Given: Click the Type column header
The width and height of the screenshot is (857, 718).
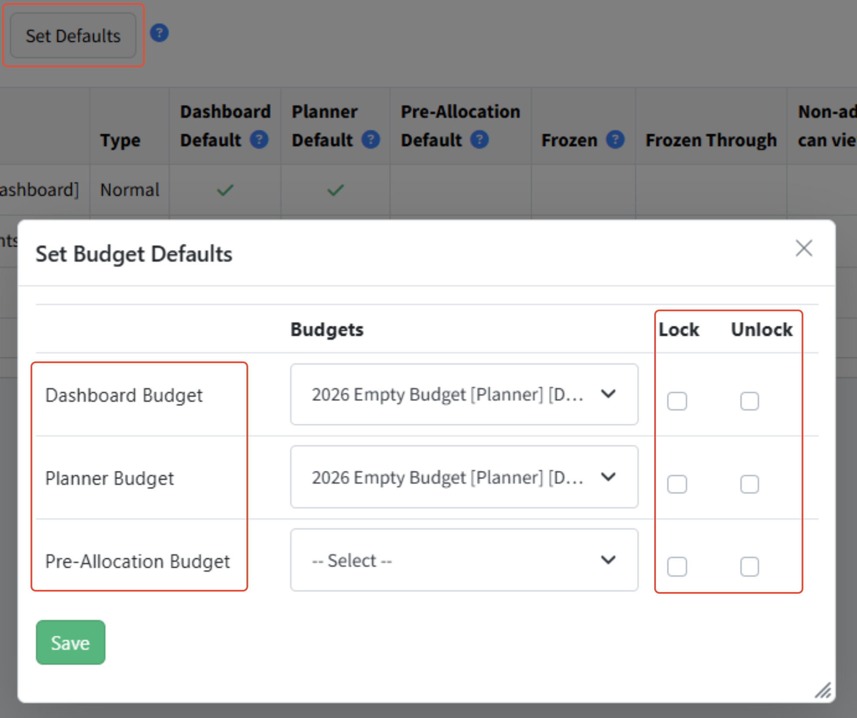Looking at the screenshot, I should 120,140.
